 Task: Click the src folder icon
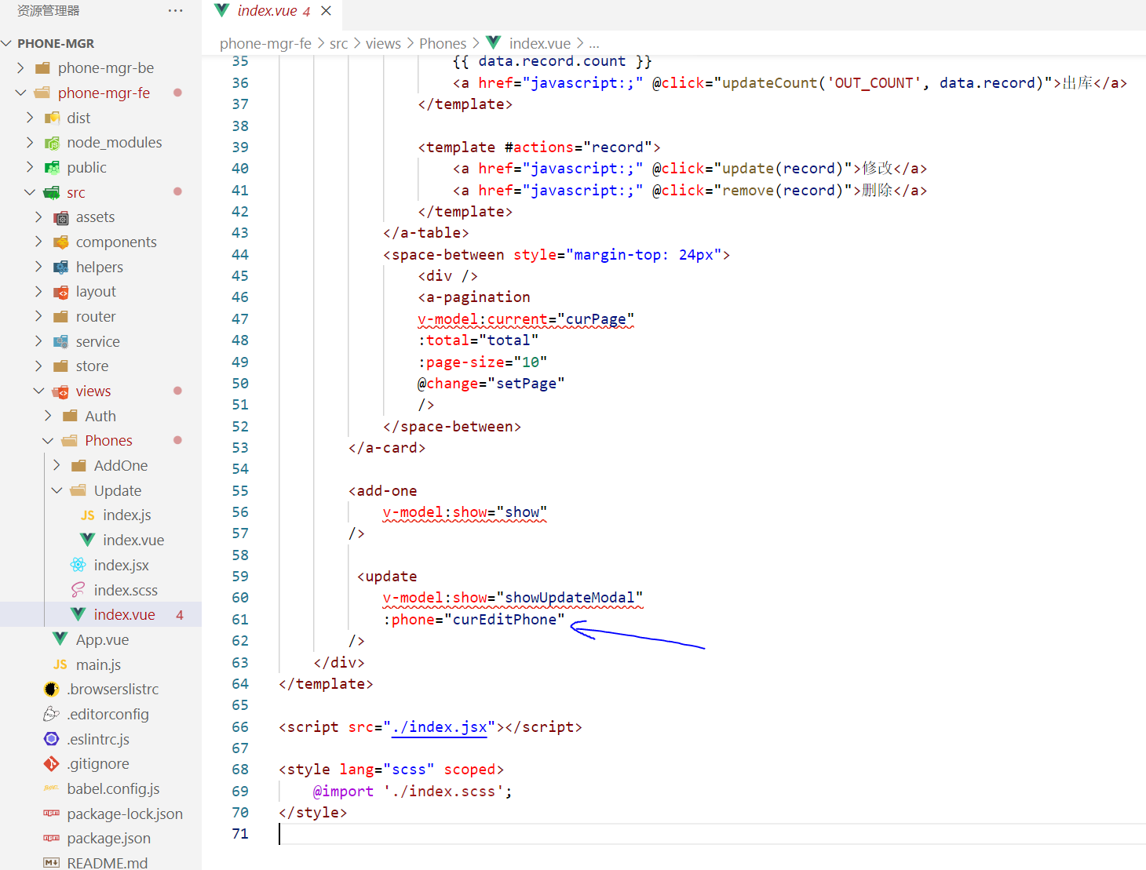52,193
